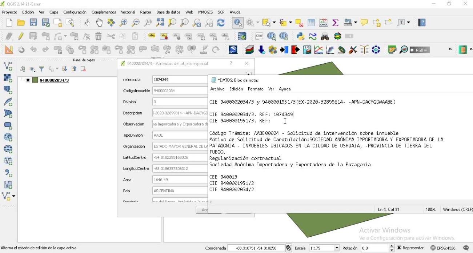
Task: Save the QGIS project
Action: coord(33,23)
